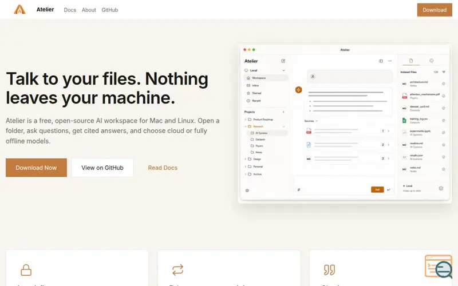Expand the Local dropdown in the preview sidebar

coord(283,70)
